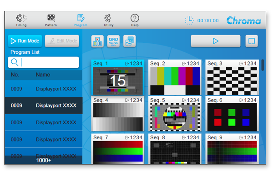Click the Seq. 2 title label
Viewport: 273px width, 182px height.
coord(157,63)
